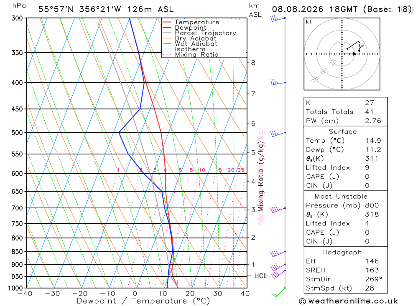
Task: Click the blue Dewpoint legend line
Action: tap(167, 28)
